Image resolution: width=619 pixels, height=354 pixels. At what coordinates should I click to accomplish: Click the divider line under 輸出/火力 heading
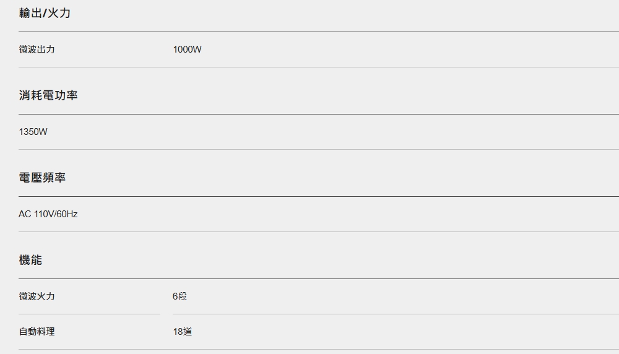(x=319, y=32)
